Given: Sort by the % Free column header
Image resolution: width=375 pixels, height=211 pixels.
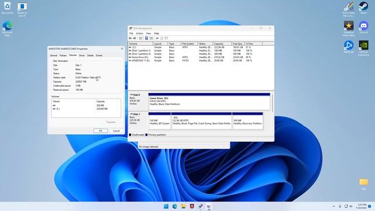Looking at the screenshot, I should tap(253, 44).
